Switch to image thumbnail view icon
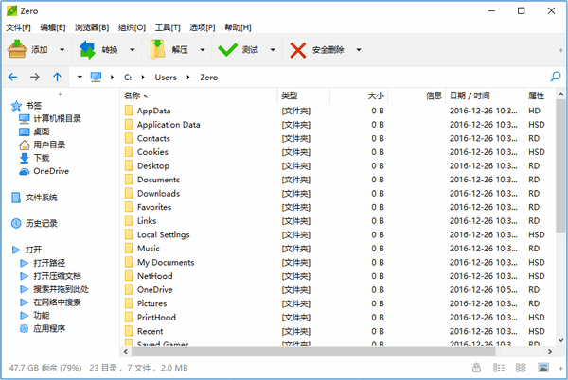This screenshot has width=568, height=380. [x=543, y=367]
